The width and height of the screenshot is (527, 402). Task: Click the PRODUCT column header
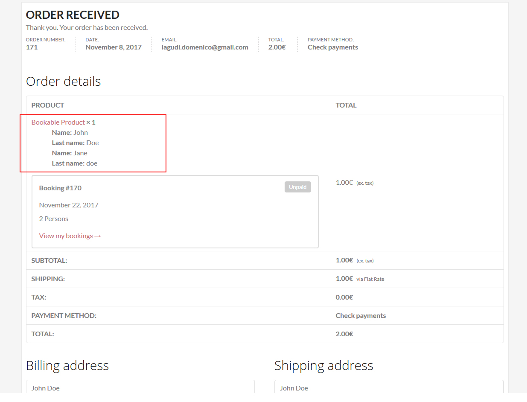point(47,105)
